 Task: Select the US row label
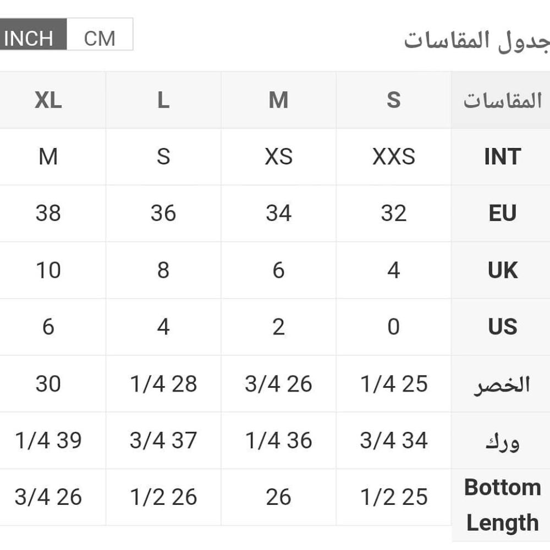click(502, 327)
